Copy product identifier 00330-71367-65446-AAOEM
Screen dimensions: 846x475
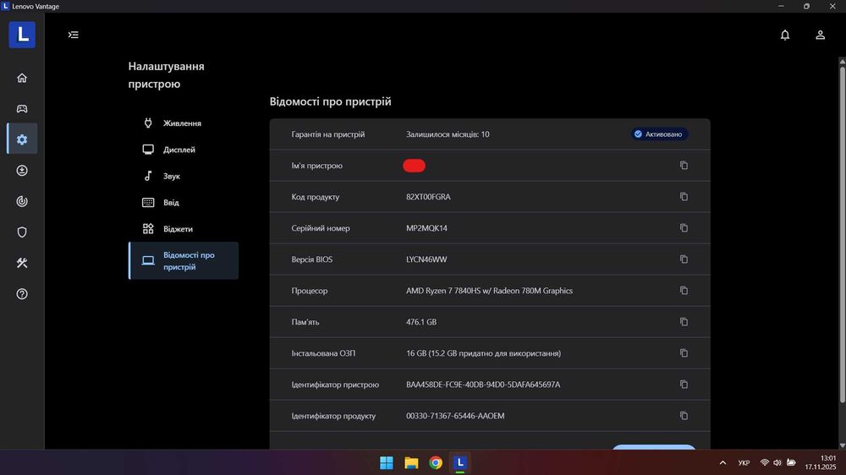pyautogui.click(x=684, y=416)
